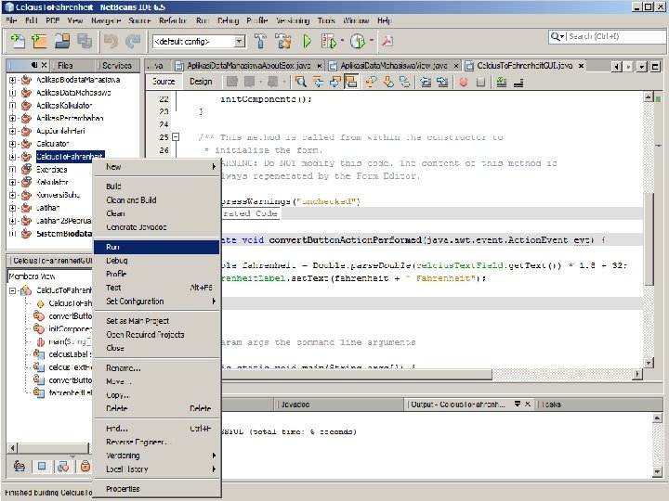Expand the Calculator project node
The width and height of the screenshot is (669, 501).
(12, 144)
